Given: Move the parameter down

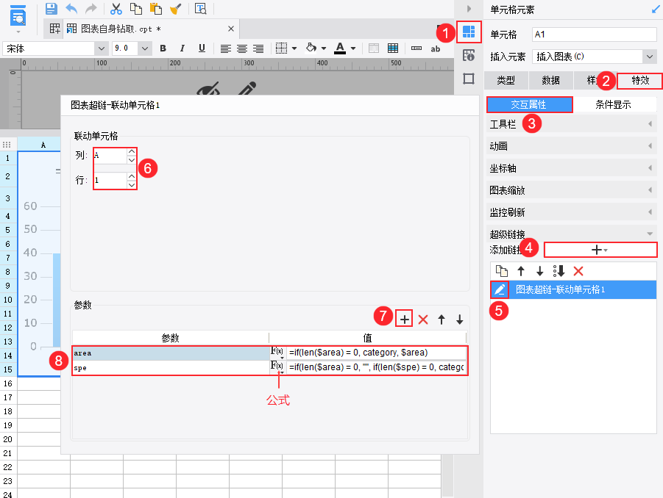Looking at the screenshot, I should pos(460,320).
